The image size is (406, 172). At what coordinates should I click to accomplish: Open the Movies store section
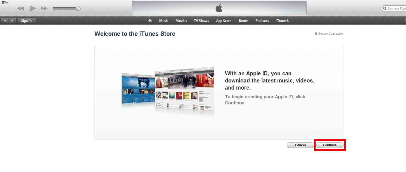[181, 21]
